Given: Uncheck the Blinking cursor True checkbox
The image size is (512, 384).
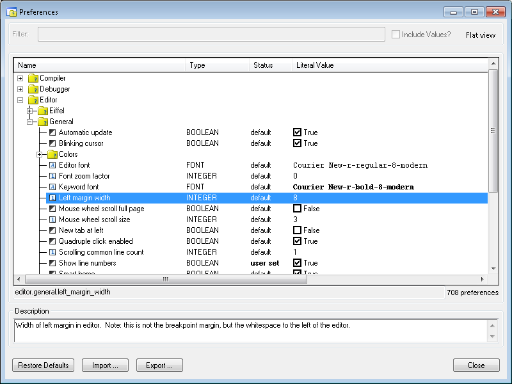Looking at the screenshot, I should click(298, 143).
